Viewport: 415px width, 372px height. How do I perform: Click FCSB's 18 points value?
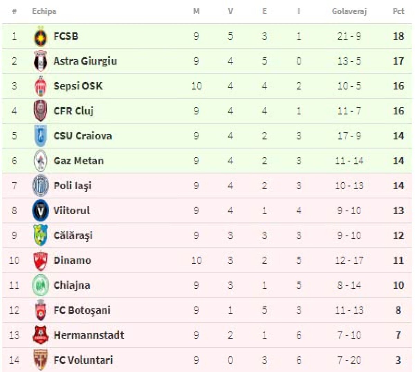(398, 36)
